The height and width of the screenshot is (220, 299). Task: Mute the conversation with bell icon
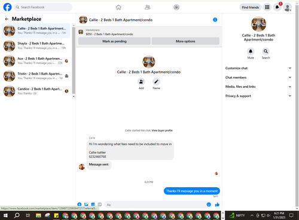tap(251, 51)
